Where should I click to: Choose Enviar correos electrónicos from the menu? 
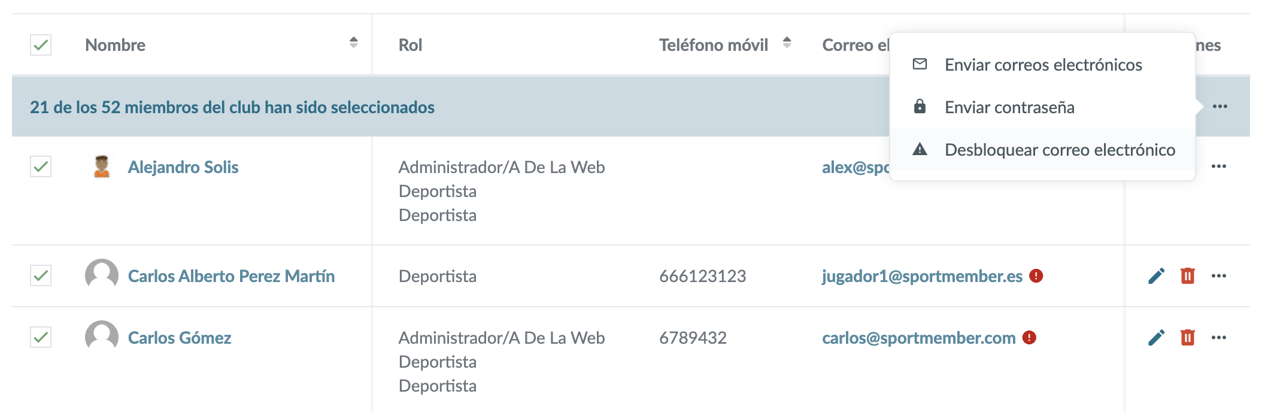point(1043,65)
